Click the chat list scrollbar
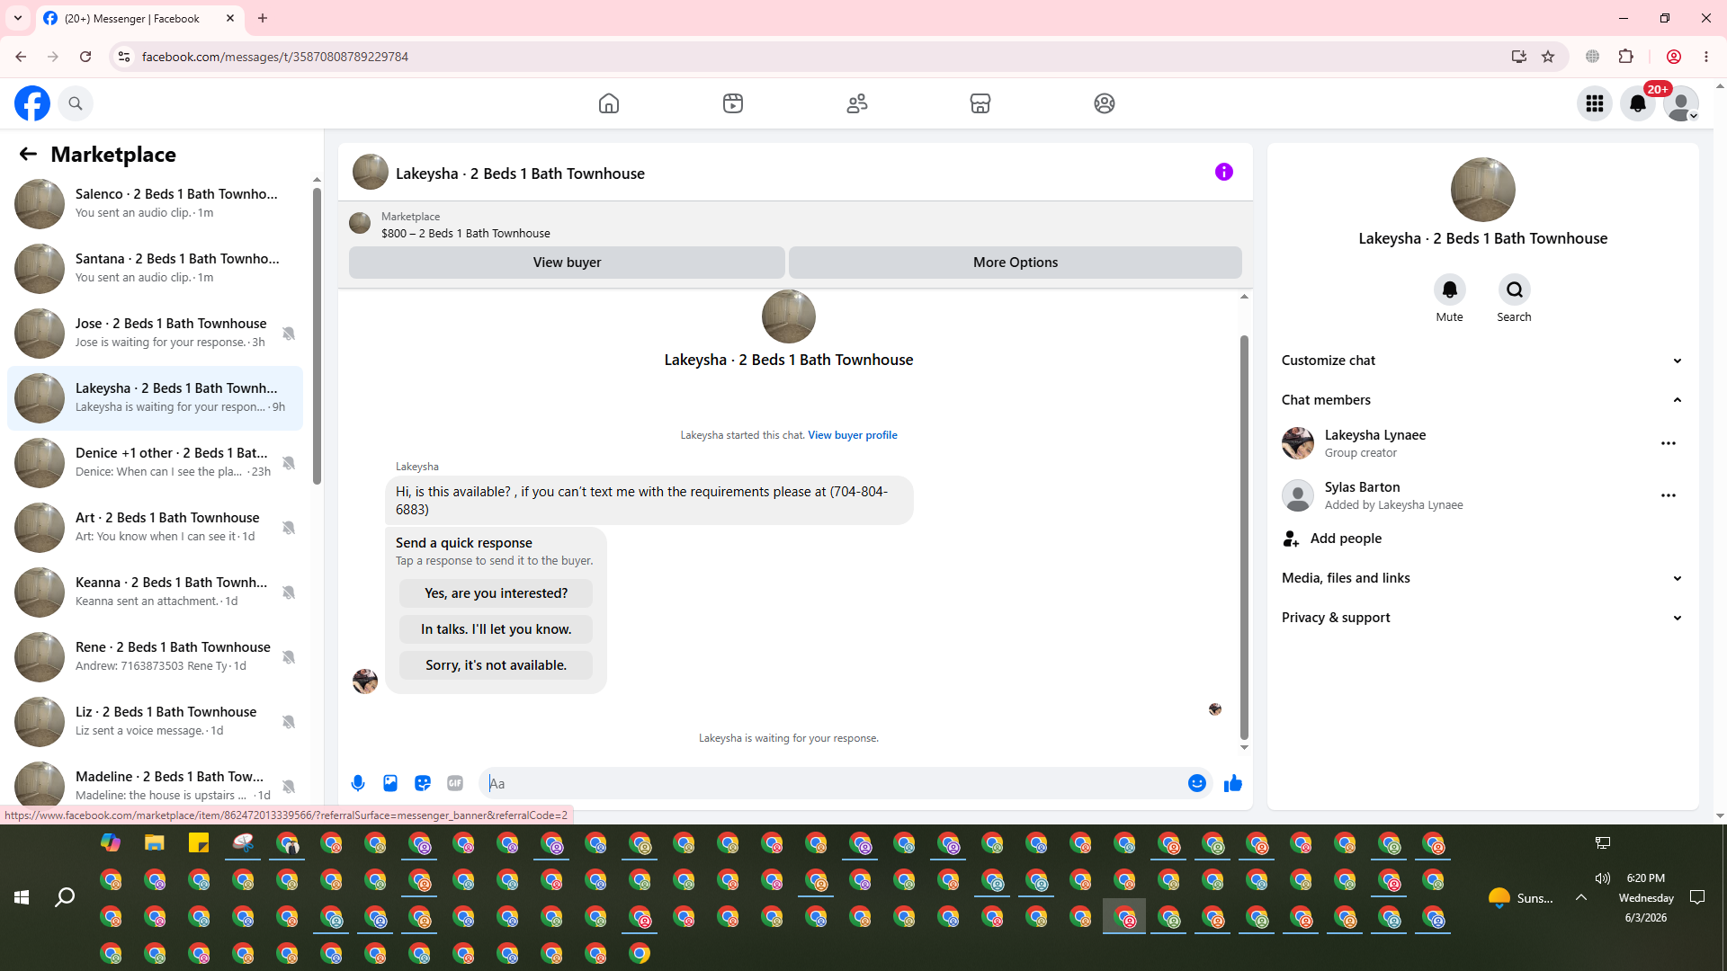Image resolution: width=1727 pixels, height=971 pixels. [x=317, y=336]
